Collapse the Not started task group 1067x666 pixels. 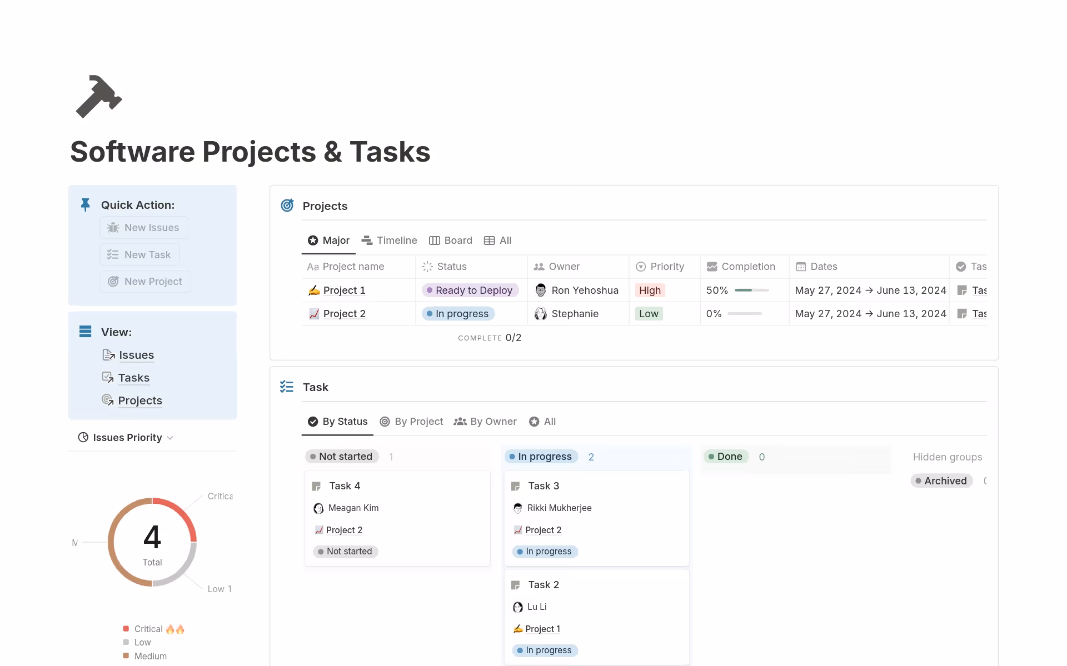click(341, 456)
